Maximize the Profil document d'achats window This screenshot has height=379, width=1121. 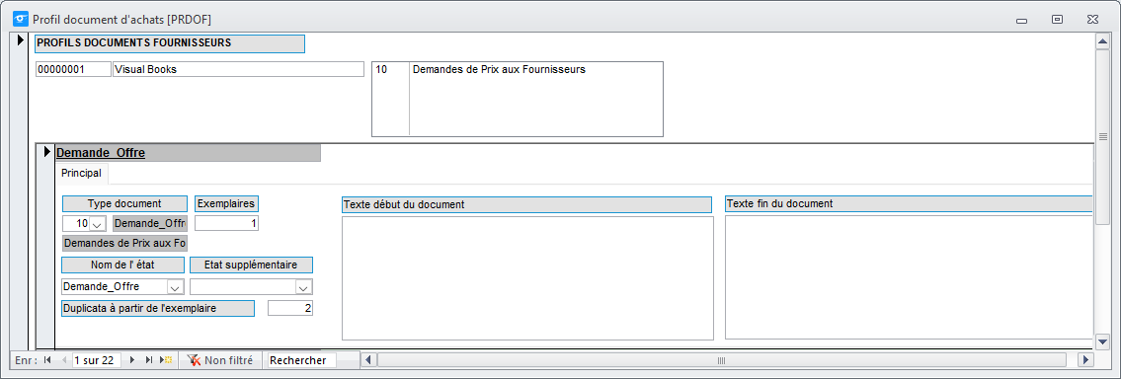[x=1057, y=20]
